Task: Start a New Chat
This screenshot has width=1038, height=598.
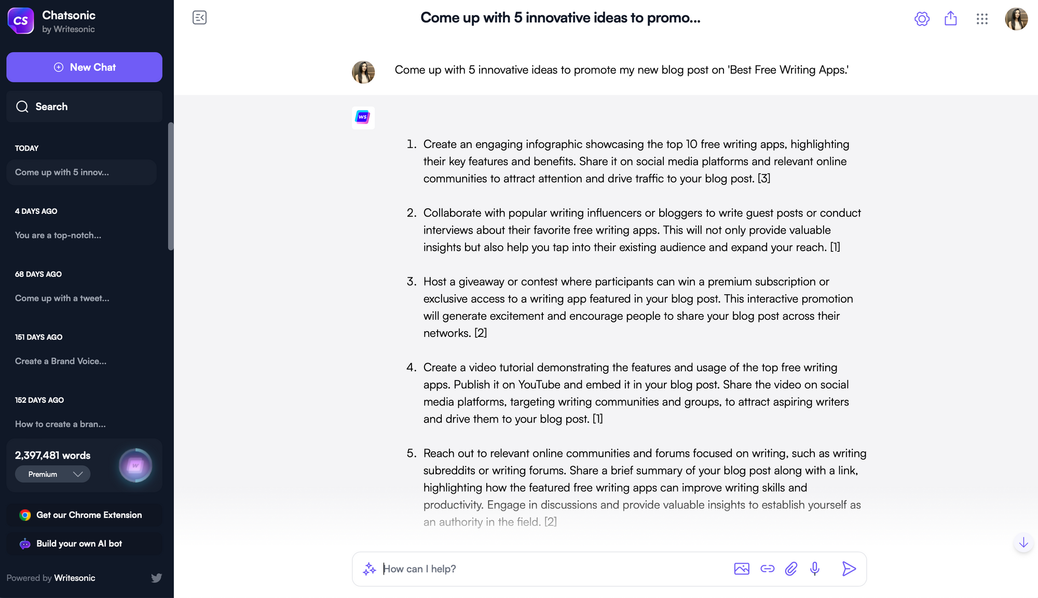Action: pyautogui.click(x=84, y=67)
